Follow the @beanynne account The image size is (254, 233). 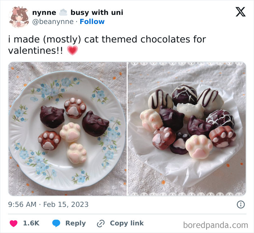(x=92, y=21)
